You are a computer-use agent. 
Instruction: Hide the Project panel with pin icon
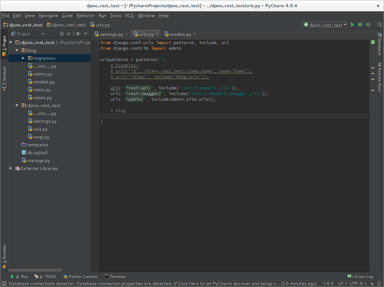[86, 34]
